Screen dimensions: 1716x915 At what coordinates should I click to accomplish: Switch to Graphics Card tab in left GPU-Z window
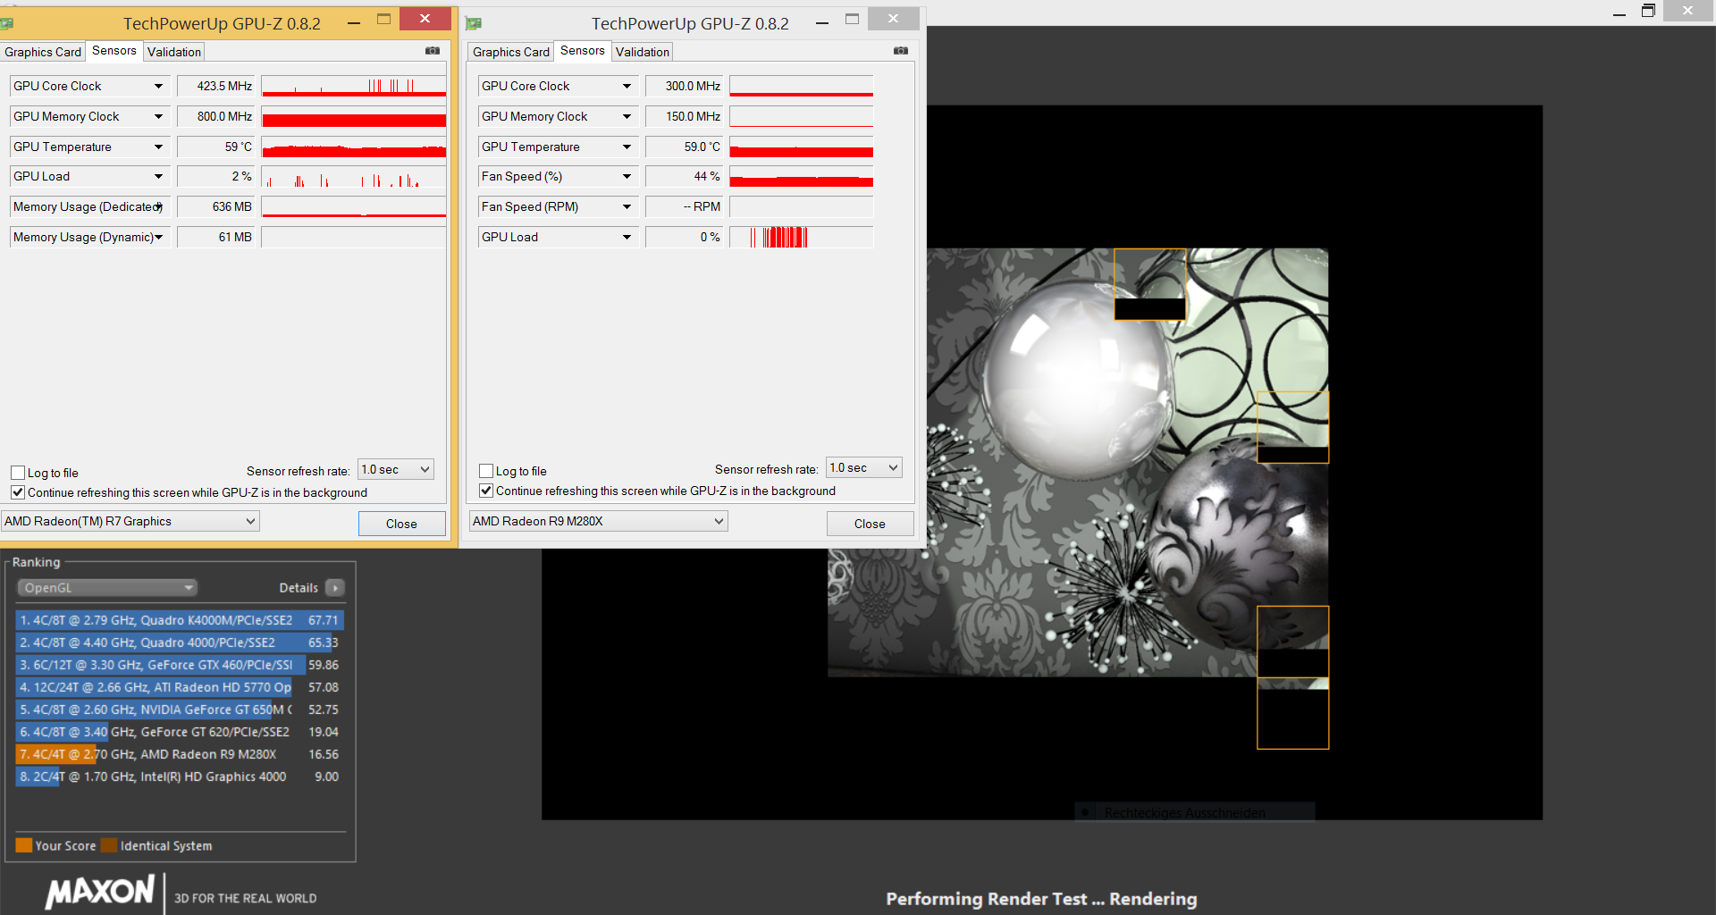point(43,52)
